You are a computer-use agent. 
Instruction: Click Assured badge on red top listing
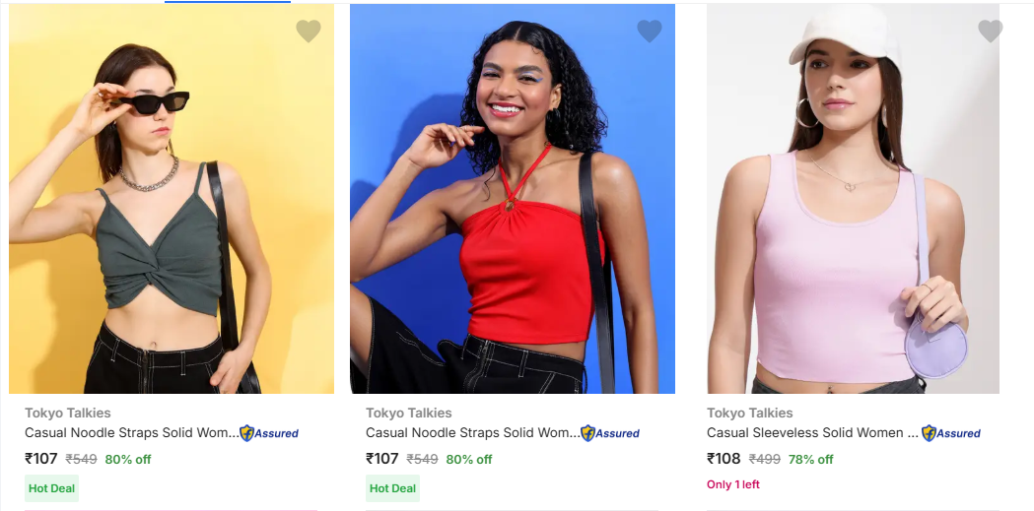coord(610,433)
